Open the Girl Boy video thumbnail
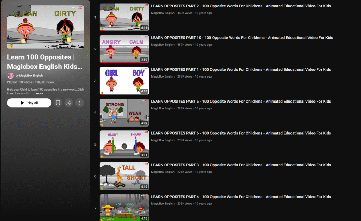The width and height of the screenshot is (361, 221). pyautogui.click(x=124, y=81)
